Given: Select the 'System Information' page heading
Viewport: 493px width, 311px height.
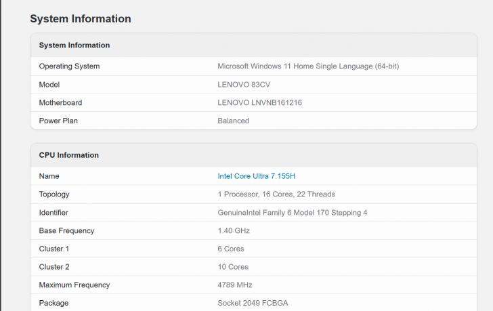Looking at the screenshot, I should pyautogui.click(x=81, y=18).
